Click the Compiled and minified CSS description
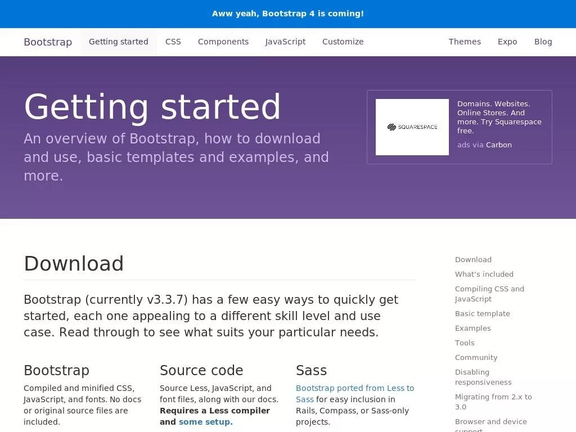Screen dimensions: 576x432 [x=82, y=405]
